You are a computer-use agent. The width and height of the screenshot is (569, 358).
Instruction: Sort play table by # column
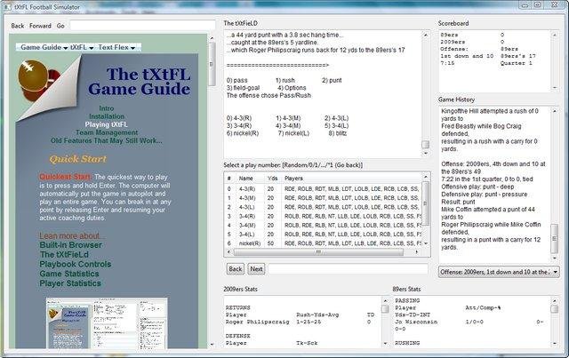coord(229,179)
